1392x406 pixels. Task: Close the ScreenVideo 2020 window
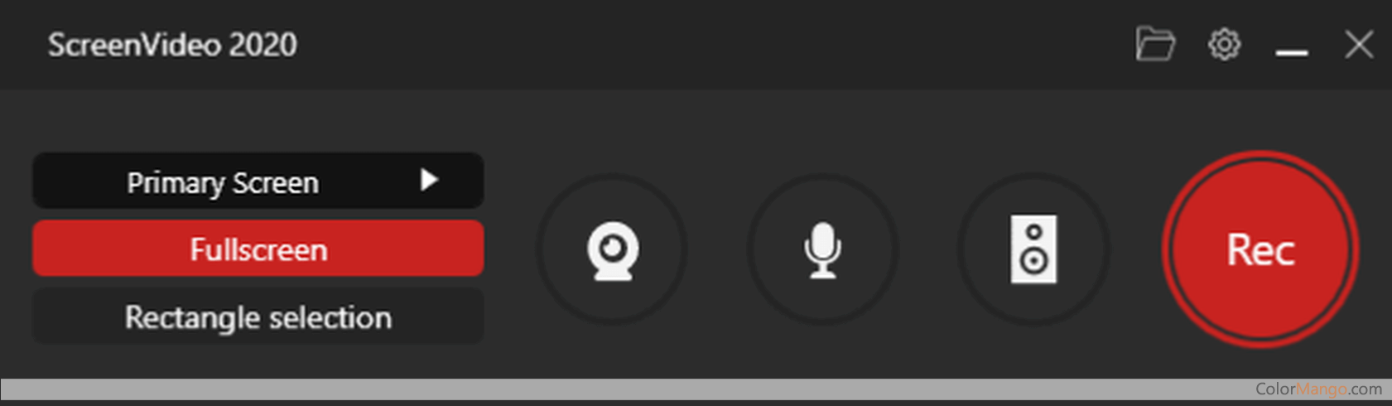[x=1359, y=44]
